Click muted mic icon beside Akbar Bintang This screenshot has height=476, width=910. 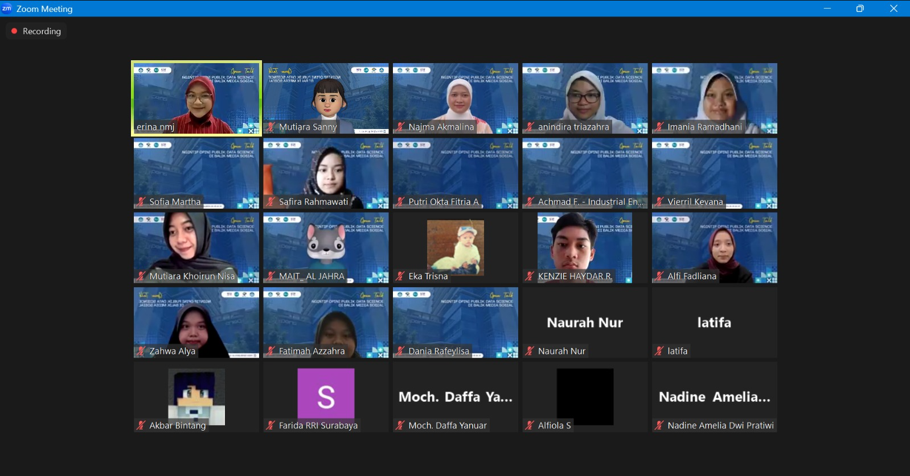point(141,425)
